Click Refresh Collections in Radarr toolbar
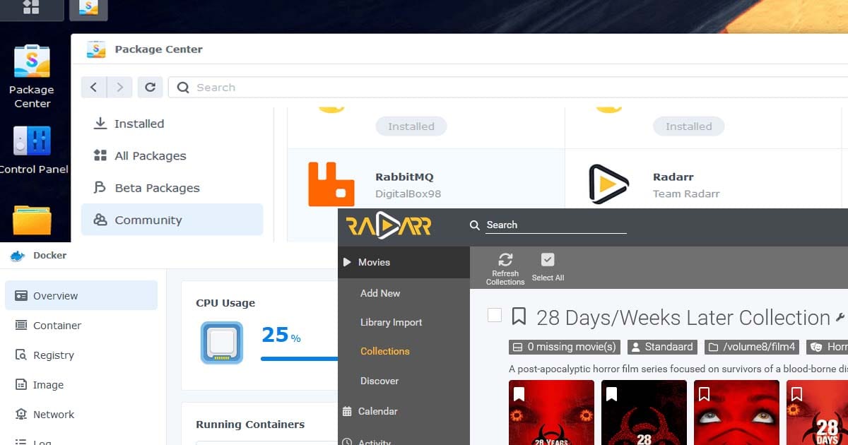This screenshot has width=848, height=445. click(505, 268)
